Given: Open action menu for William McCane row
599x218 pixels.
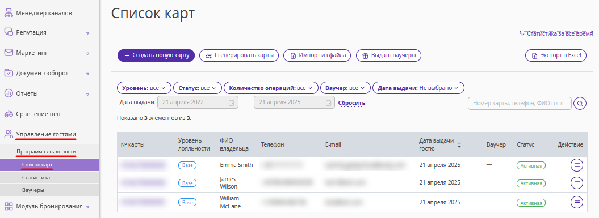Looking at the screenshot, I should pyautogui.click(x=577, y=202).
